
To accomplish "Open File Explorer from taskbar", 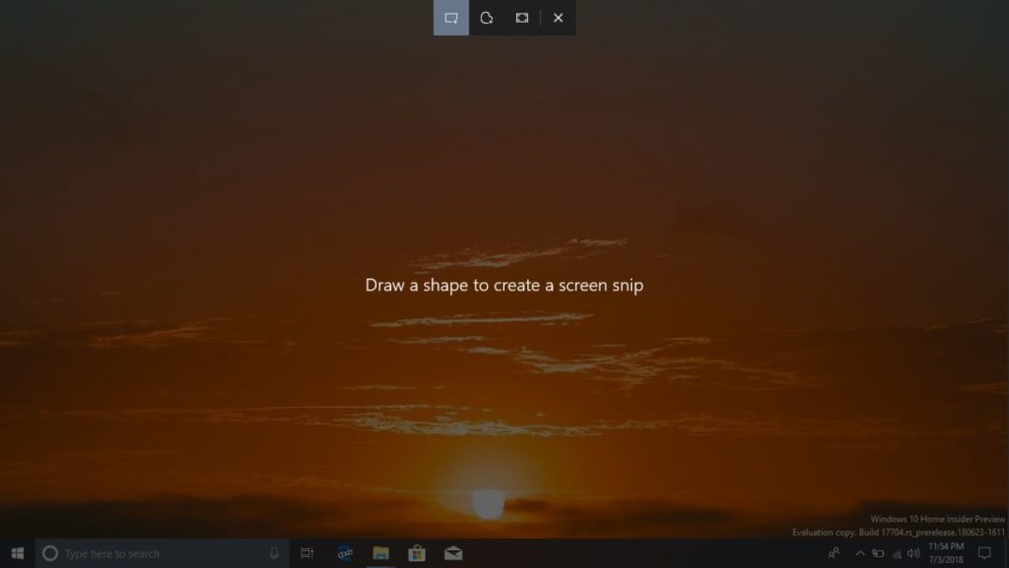I will pyautogui.click(x=380, y=553).
